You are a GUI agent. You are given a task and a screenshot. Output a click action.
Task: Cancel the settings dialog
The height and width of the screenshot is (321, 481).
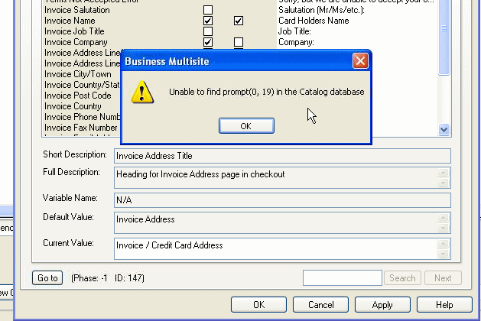(320, 305)
